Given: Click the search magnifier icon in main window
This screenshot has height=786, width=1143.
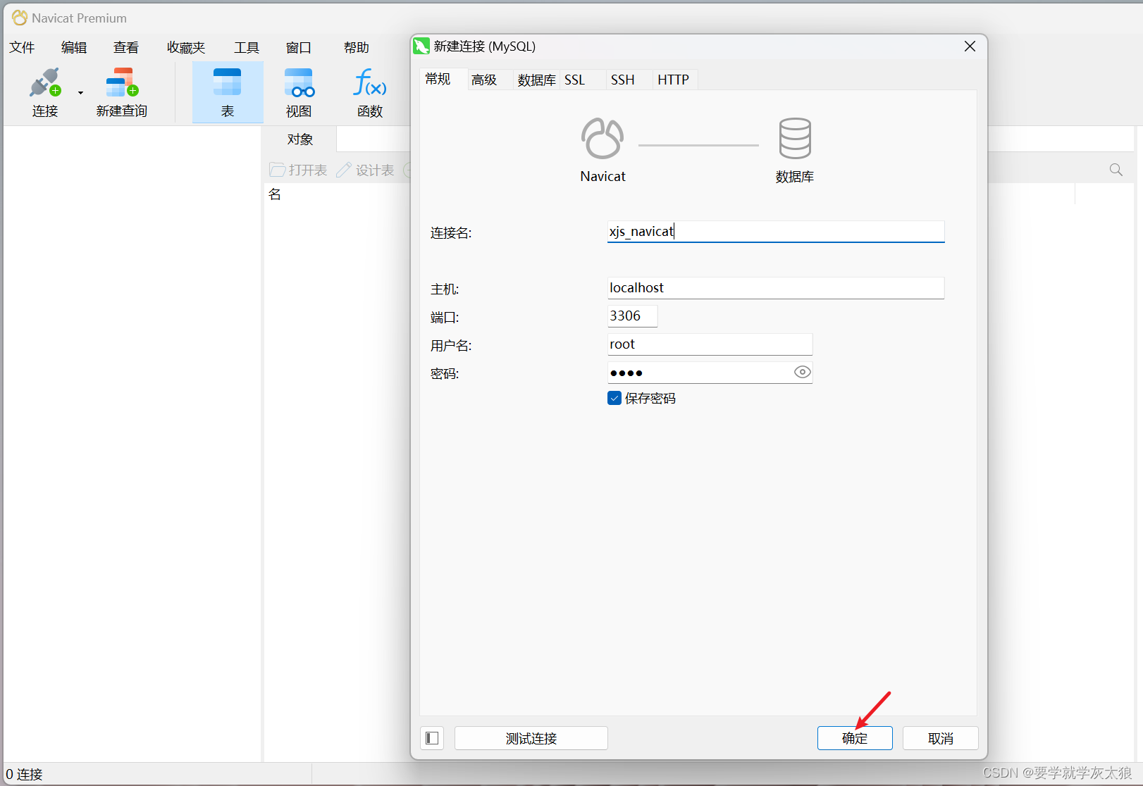Looking at the screenshot, I should coord(1116,170).
